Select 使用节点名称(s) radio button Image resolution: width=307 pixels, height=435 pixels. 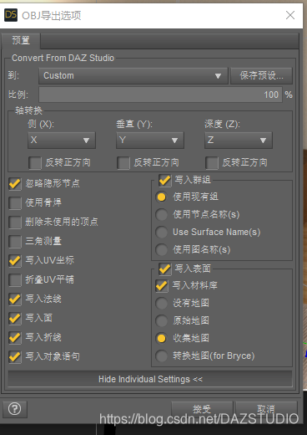point(162,215)
